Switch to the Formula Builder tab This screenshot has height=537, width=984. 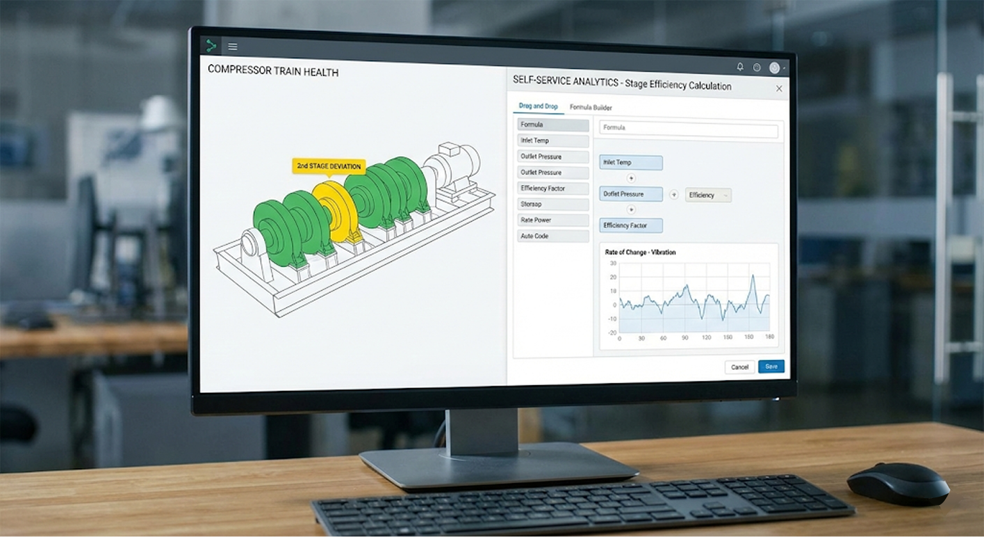(x=591, y=108)
